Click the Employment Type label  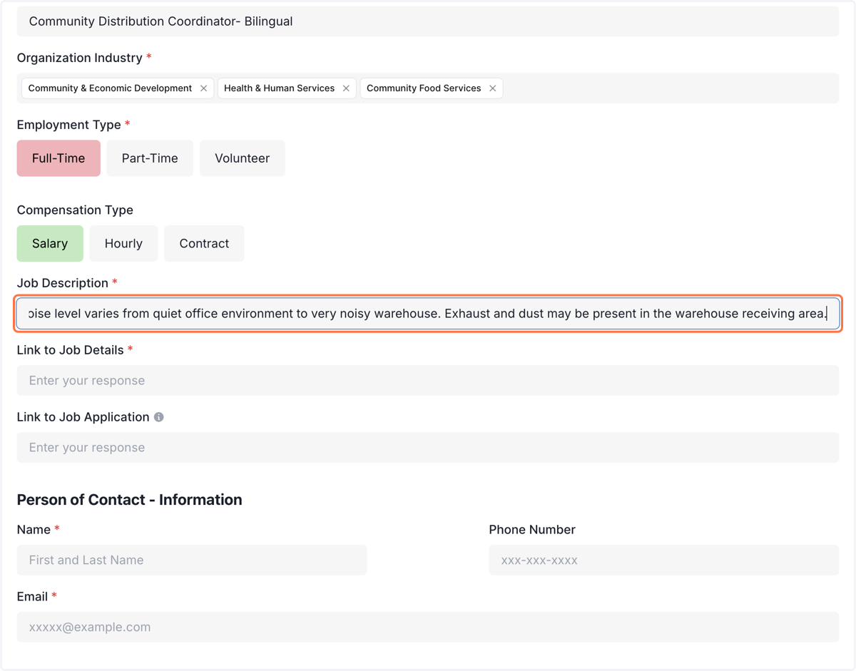click(69, 125)
